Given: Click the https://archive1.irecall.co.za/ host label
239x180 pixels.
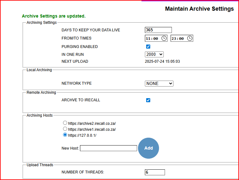Looking at the screenshot, I should click(92, 130).
